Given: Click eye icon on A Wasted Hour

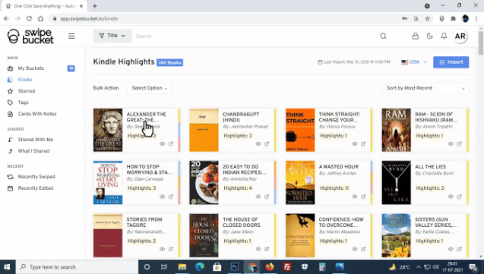Looking at the screenshot, I should (355, 197).
